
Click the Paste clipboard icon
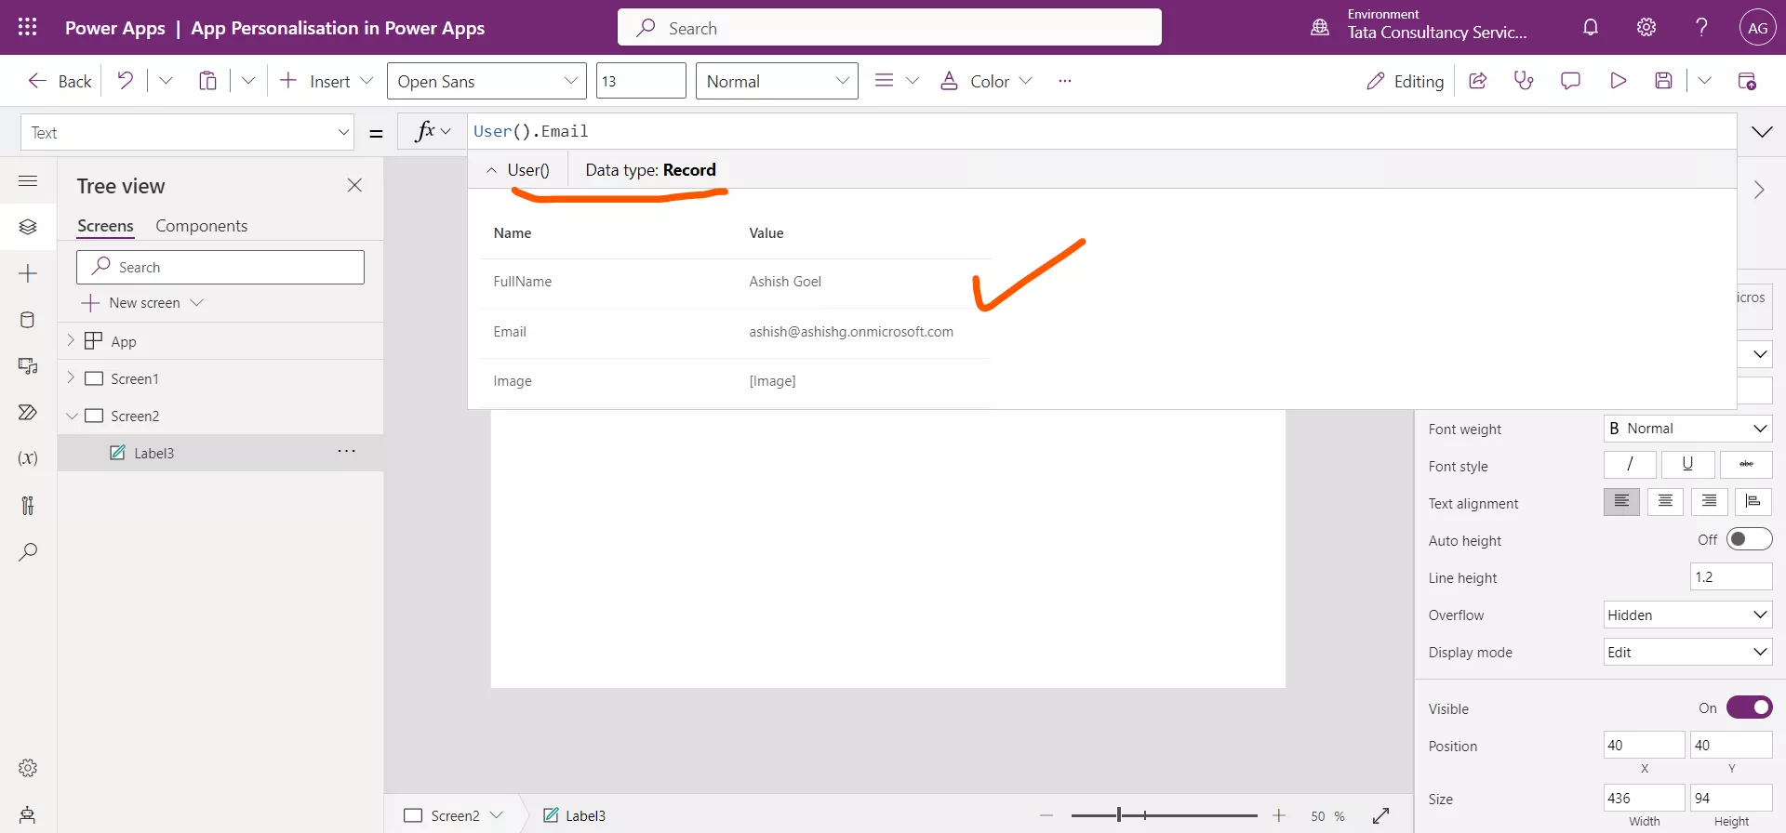(x=207, y=81)
